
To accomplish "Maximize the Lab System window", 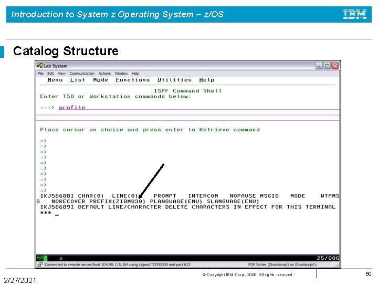I will point(327,66).
